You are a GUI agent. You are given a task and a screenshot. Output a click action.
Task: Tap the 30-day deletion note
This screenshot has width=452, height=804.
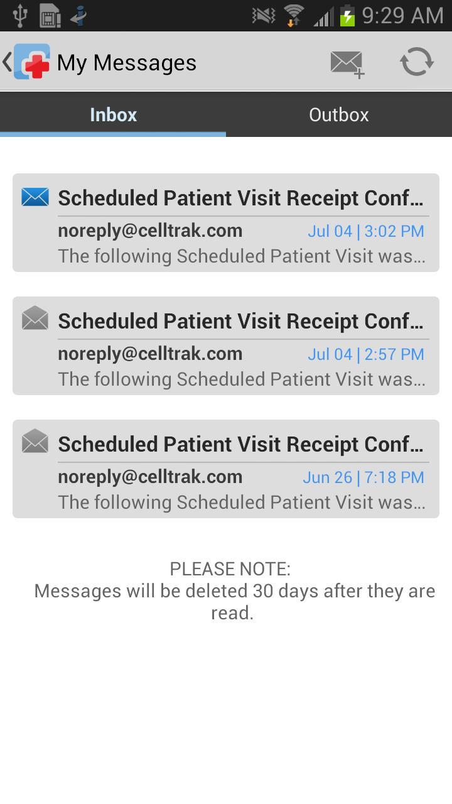pos(234,591)
